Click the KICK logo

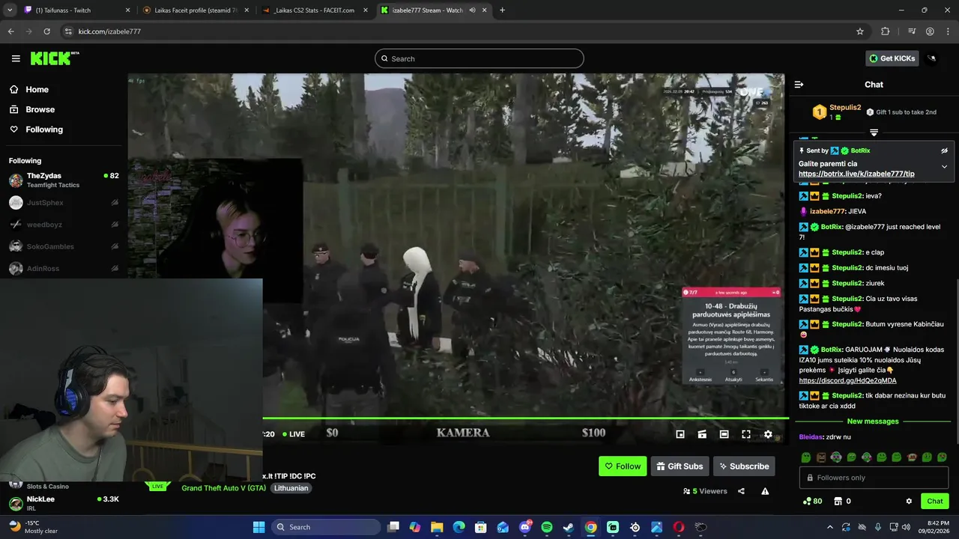coord(55,58)
